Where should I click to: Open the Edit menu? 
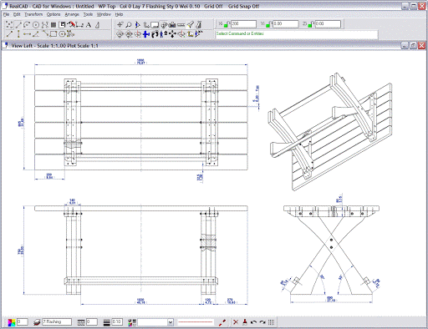(17, 14)
